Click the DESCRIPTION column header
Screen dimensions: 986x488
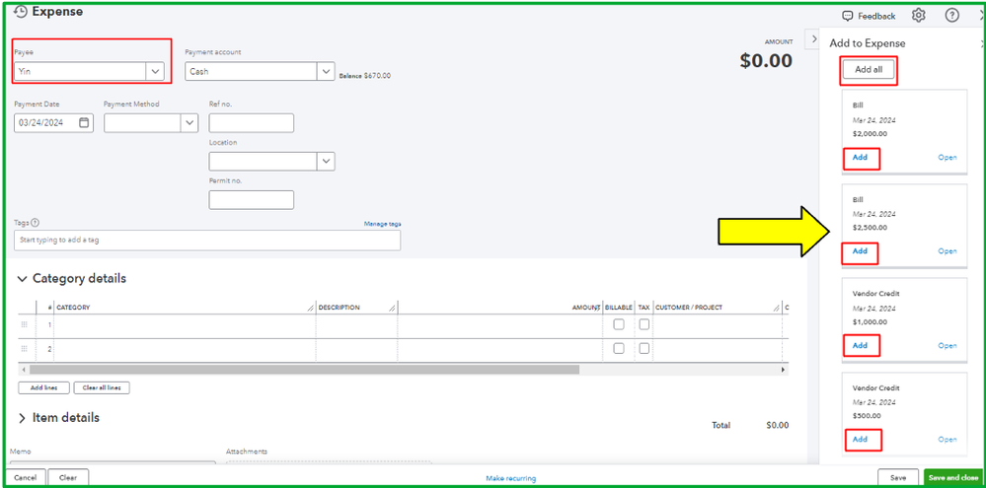[339, 308]
